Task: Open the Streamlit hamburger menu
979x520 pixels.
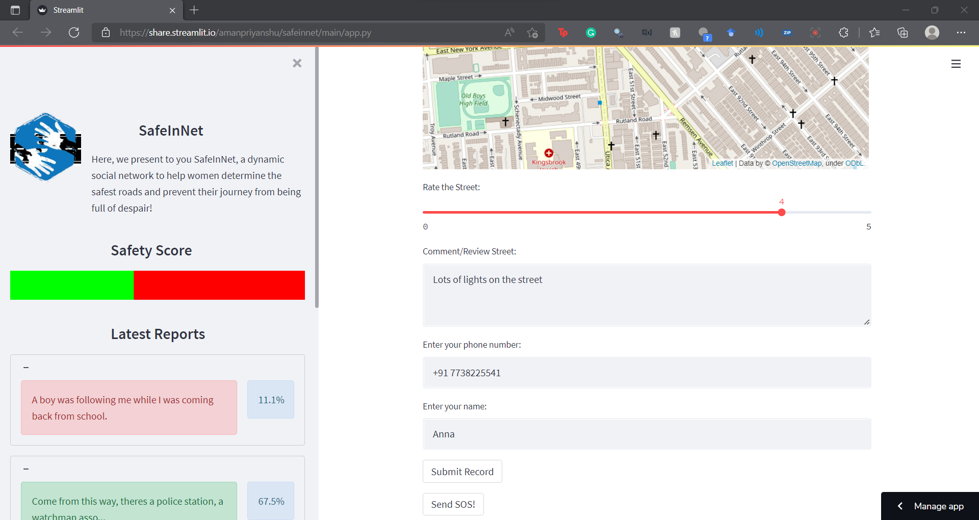Action: coord(956,64)
